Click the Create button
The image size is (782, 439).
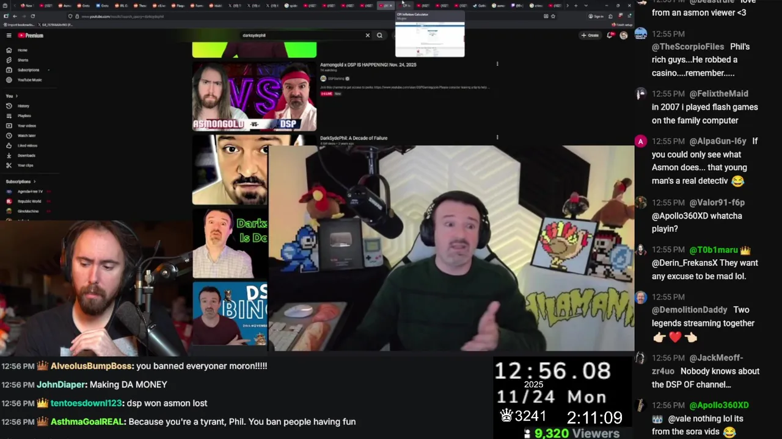tap(590, 35)
